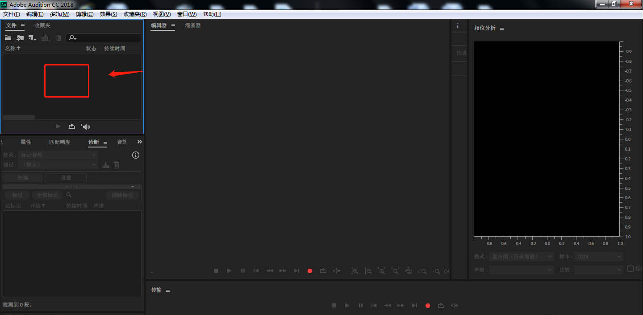Image resolution: width=643 pixels, height=315 pixels.
Task: Open the 编辑器 panel menu icon
Action: pyautogui.click(x=173, y=25)
